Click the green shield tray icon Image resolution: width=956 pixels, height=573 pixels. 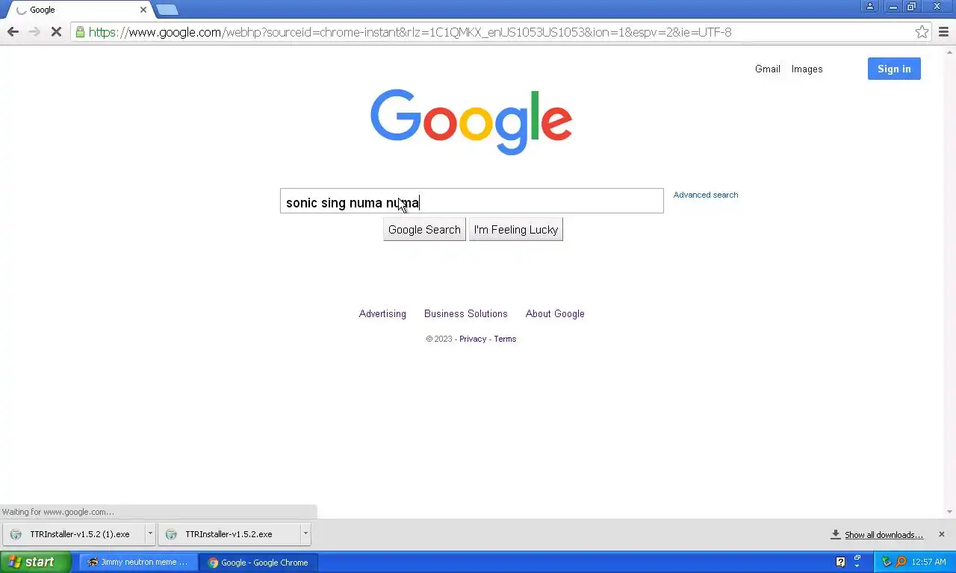887,562
